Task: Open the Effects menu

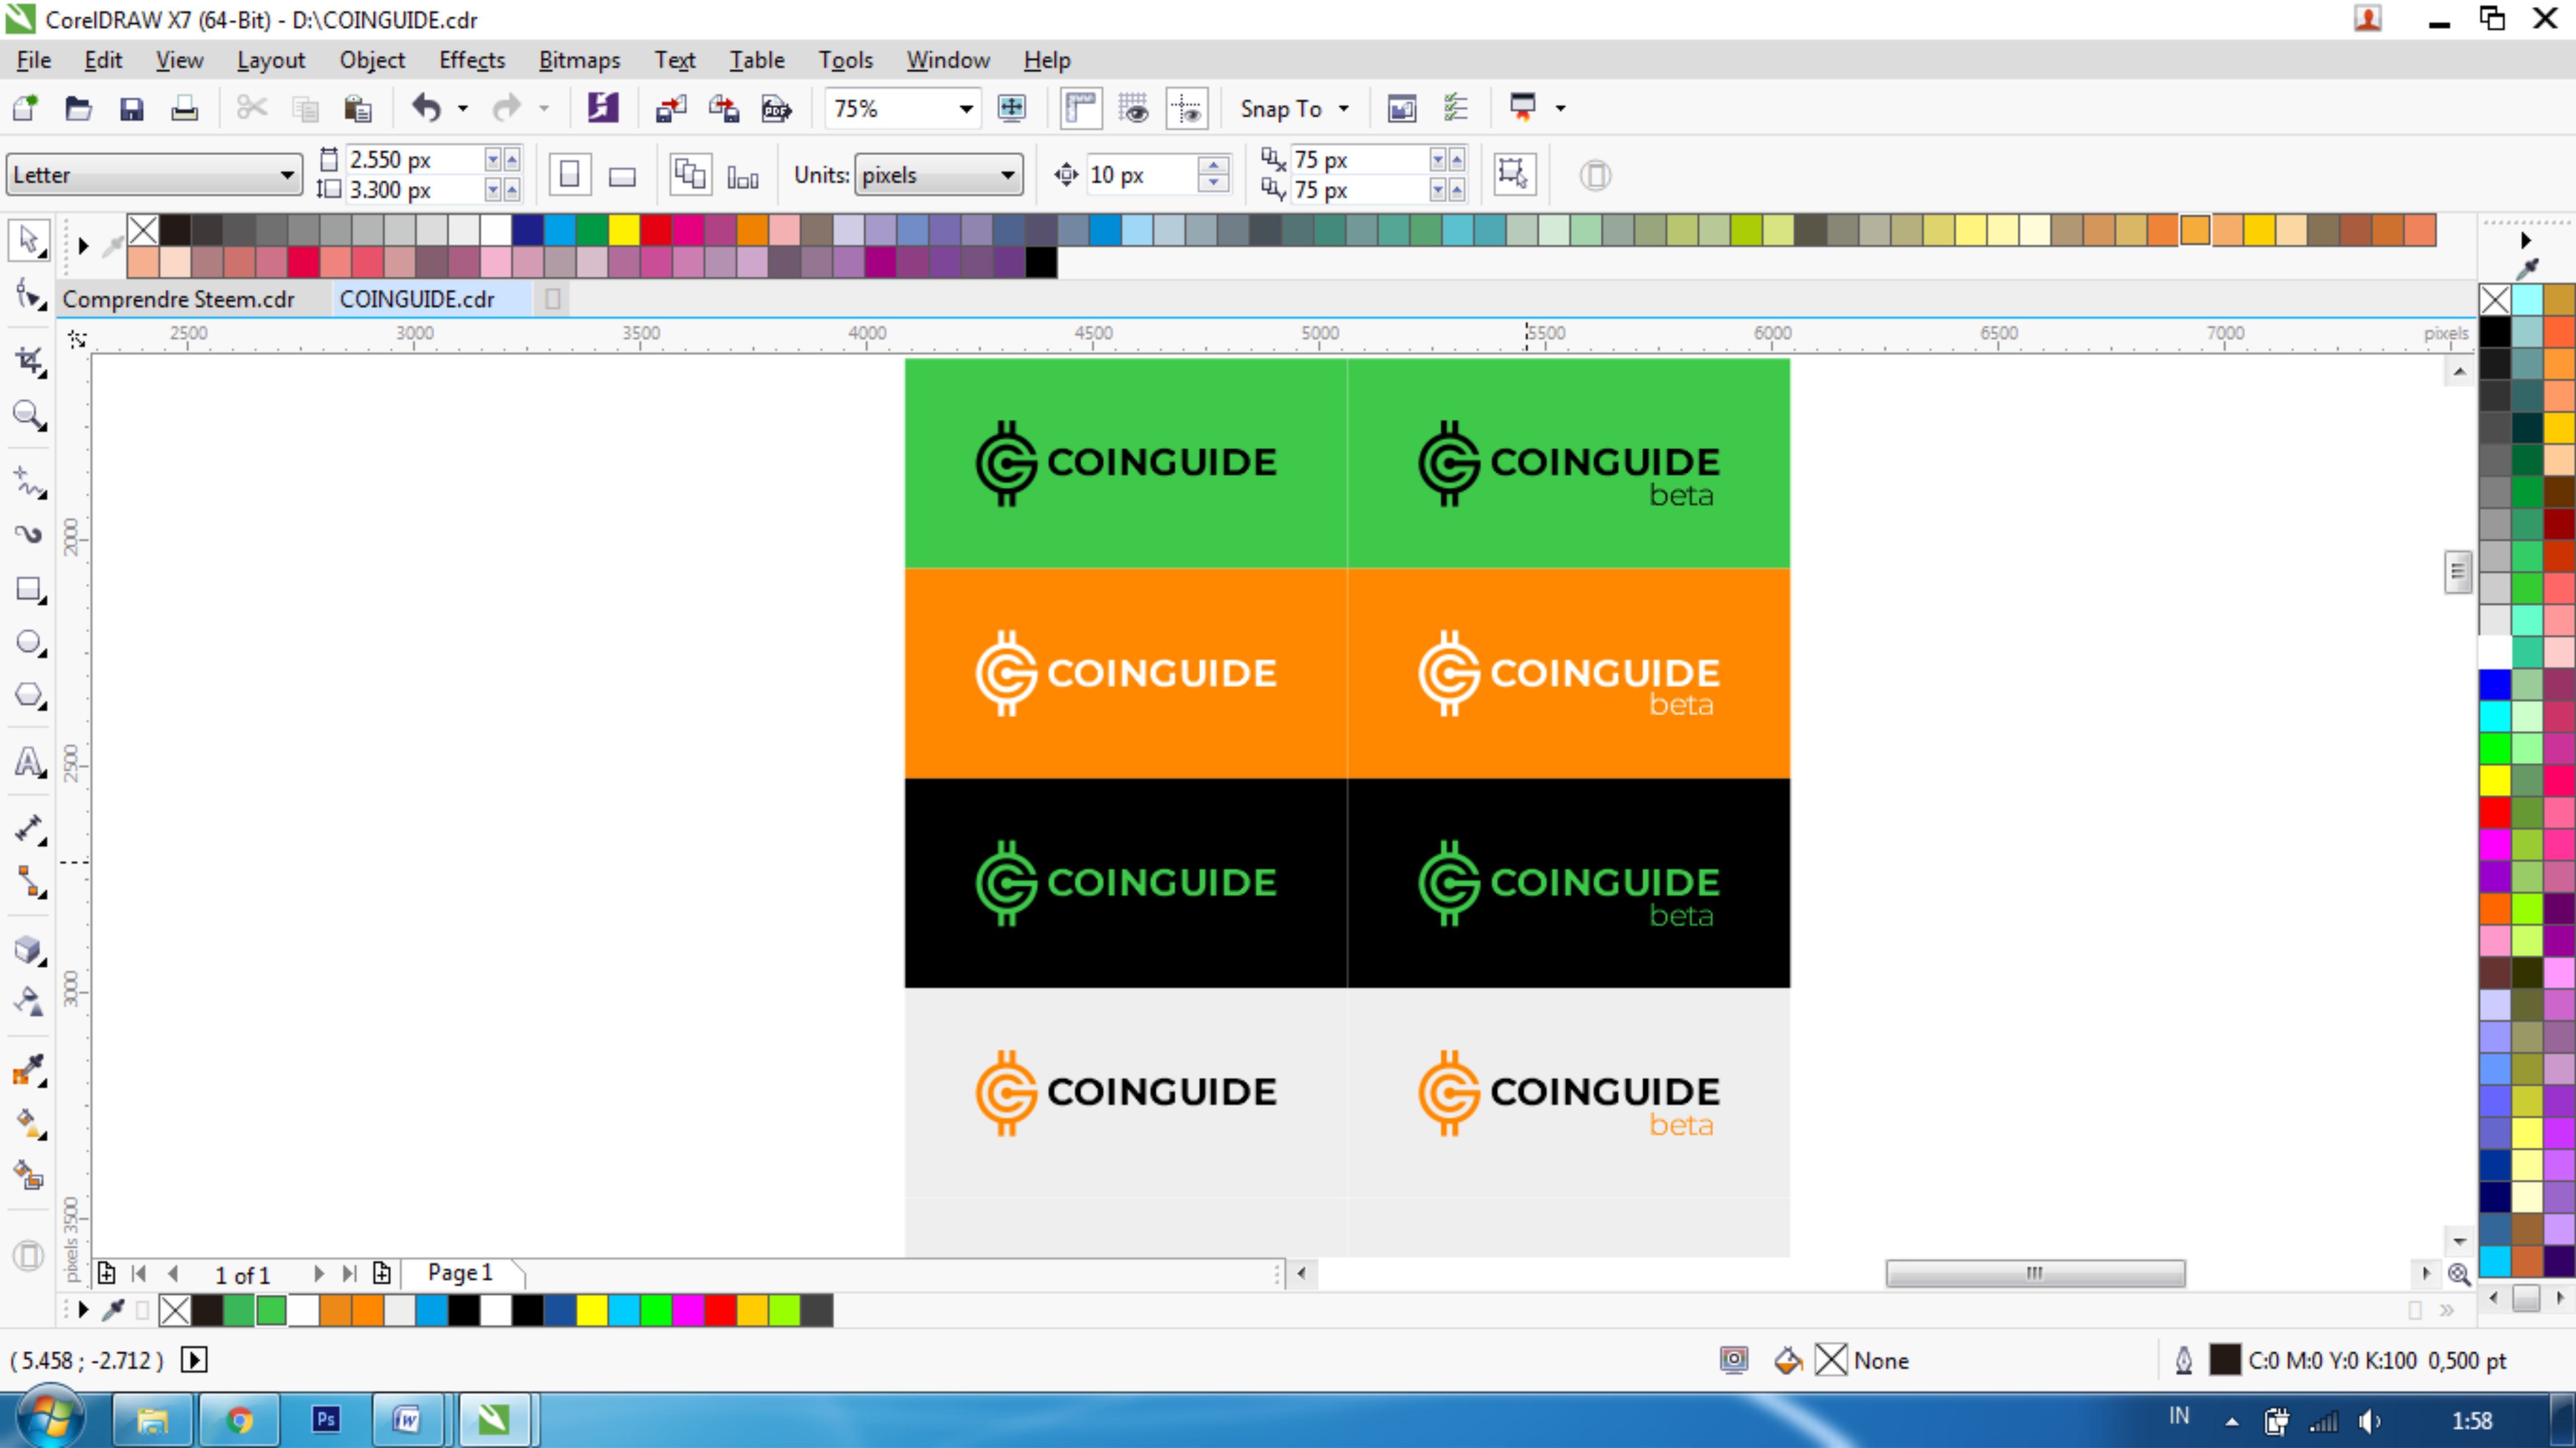Action: tap(471, 60)
